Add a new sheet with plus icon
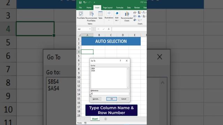 tap(106, 119)
